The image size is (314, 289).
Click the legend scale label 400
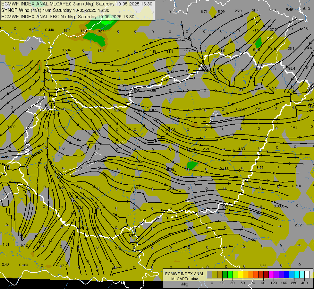(304, 283)
